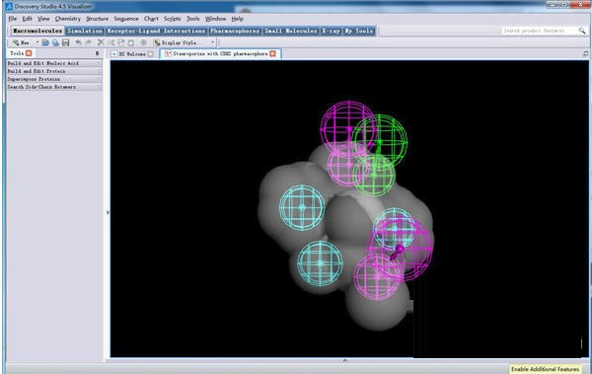Viewport: 592px width, 374px height.
Task: Expand Superimpose Proteins tool group
Action: [x=54, y=79]
